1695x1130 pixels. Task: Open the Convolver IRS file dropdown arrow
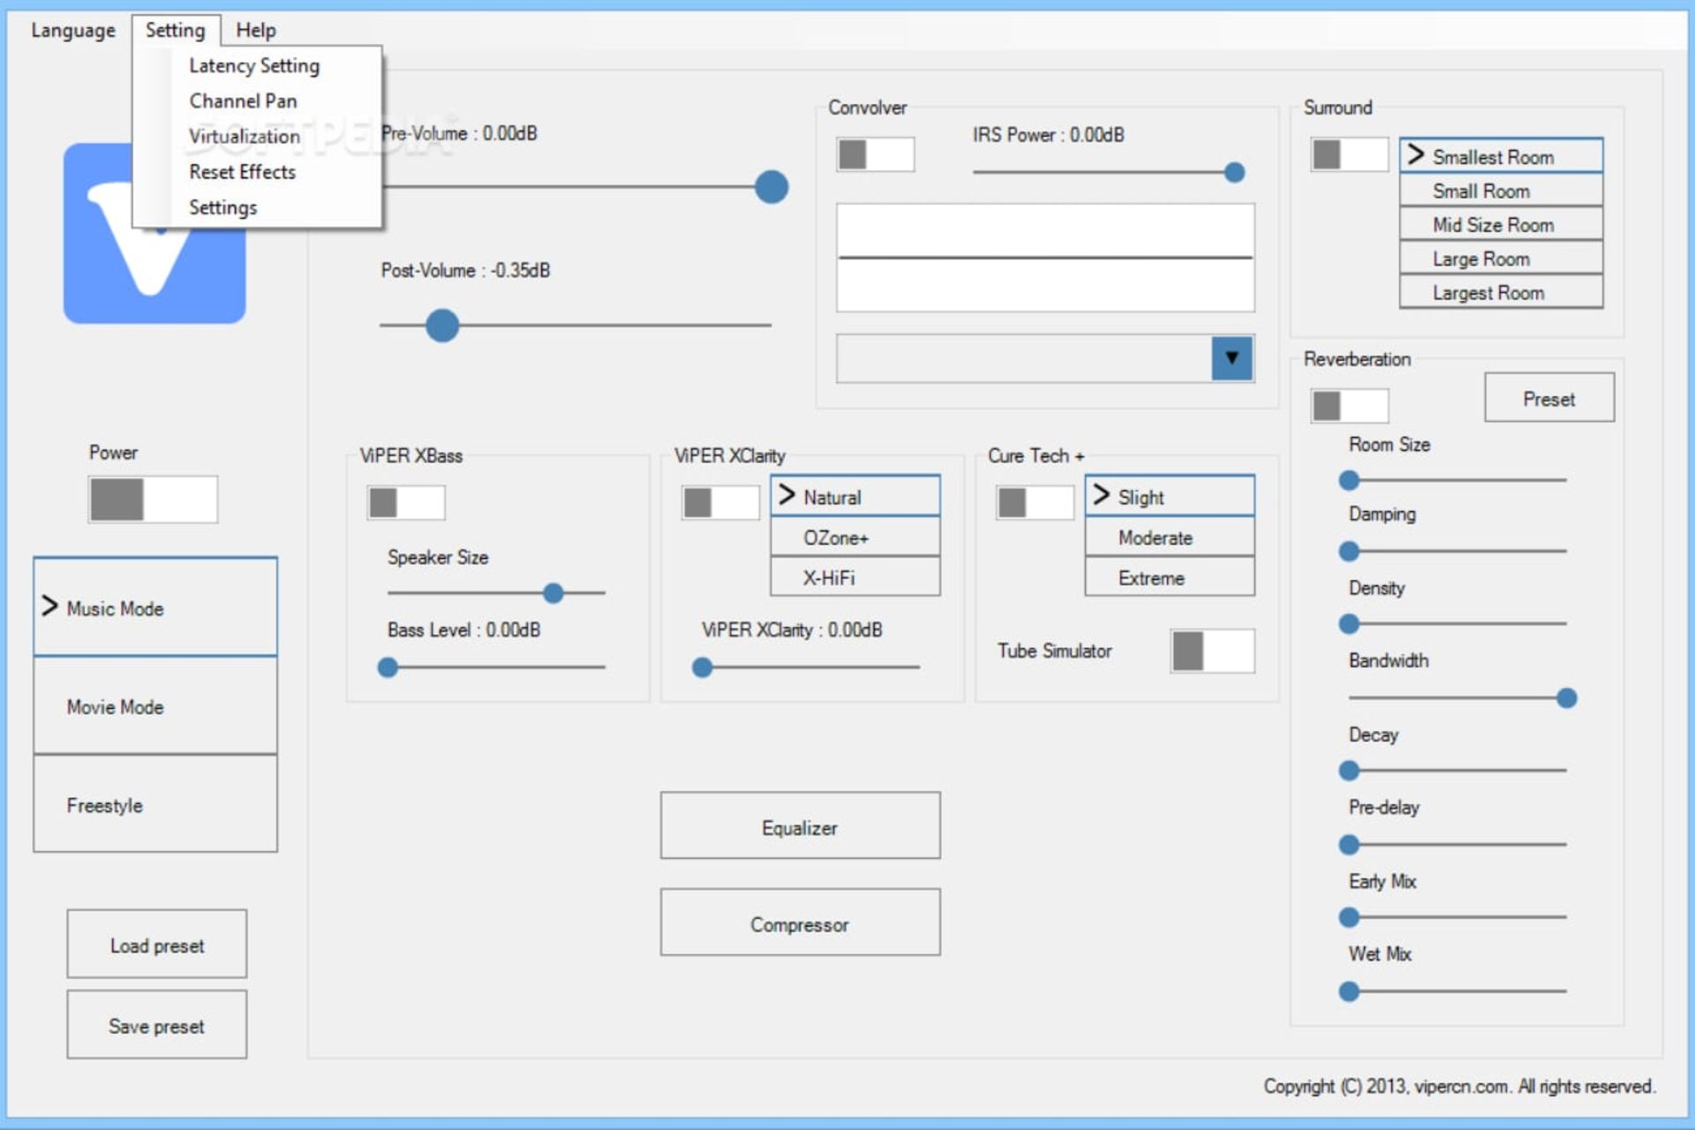[x=1232, y=358]
